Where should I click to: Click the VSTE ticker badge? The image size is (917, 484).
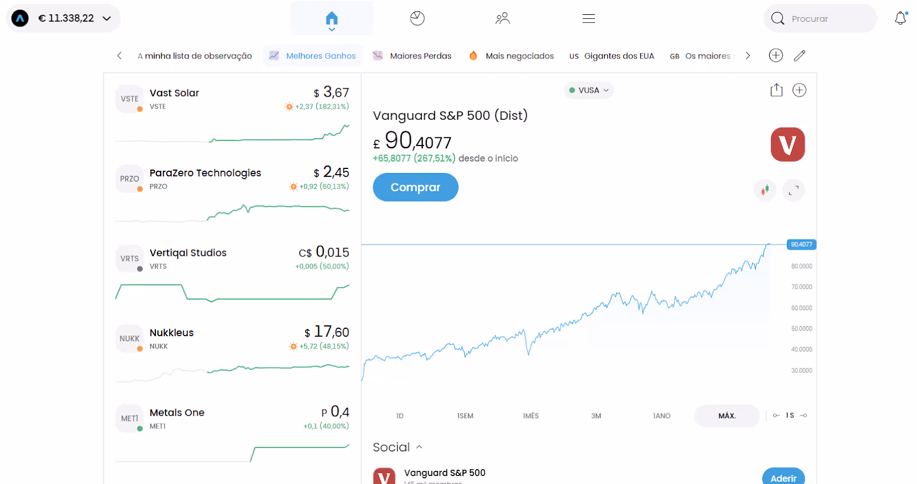click(130, 99)
